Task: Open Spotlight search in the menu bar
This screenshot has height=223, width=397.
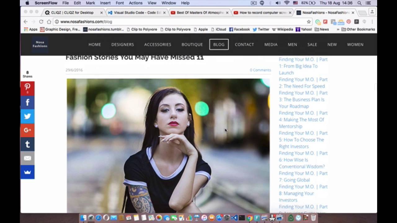Action: point(359,3)
